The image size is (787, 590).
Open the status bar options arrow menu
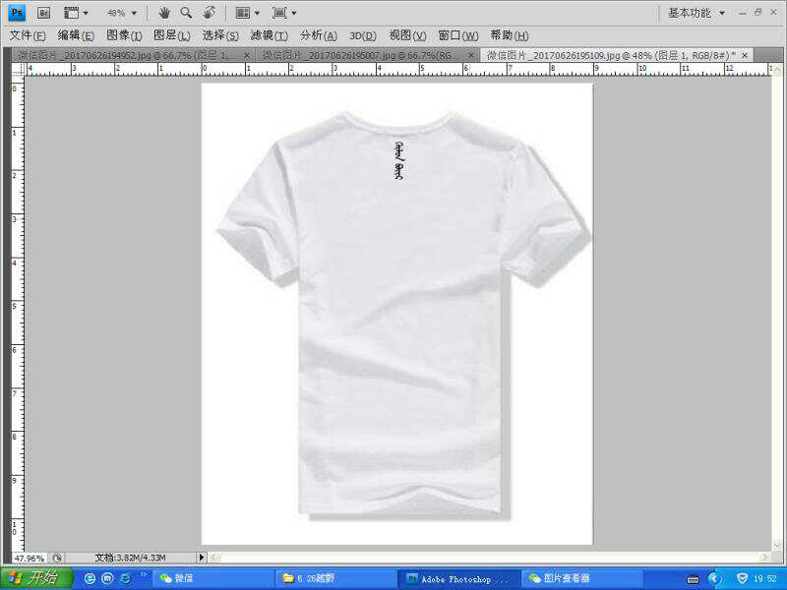[201, 558]
